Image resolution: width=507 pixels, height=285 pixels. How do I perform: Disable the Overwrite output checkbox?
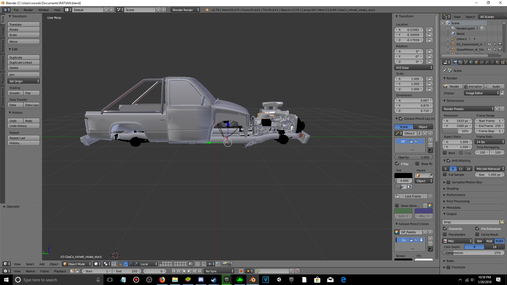point(445,229)
